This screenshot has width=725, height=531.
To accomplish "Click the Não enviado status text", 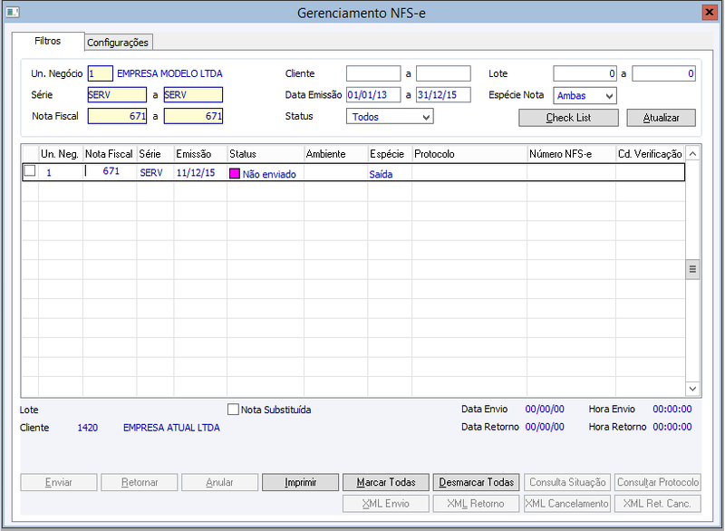I will coord(269,174).
